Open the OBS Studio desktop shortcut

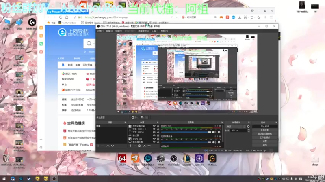173,160
